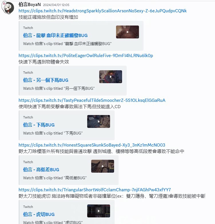
Task: Open embed title 另一個下馬BUG
Action: [x=46, y=80]
